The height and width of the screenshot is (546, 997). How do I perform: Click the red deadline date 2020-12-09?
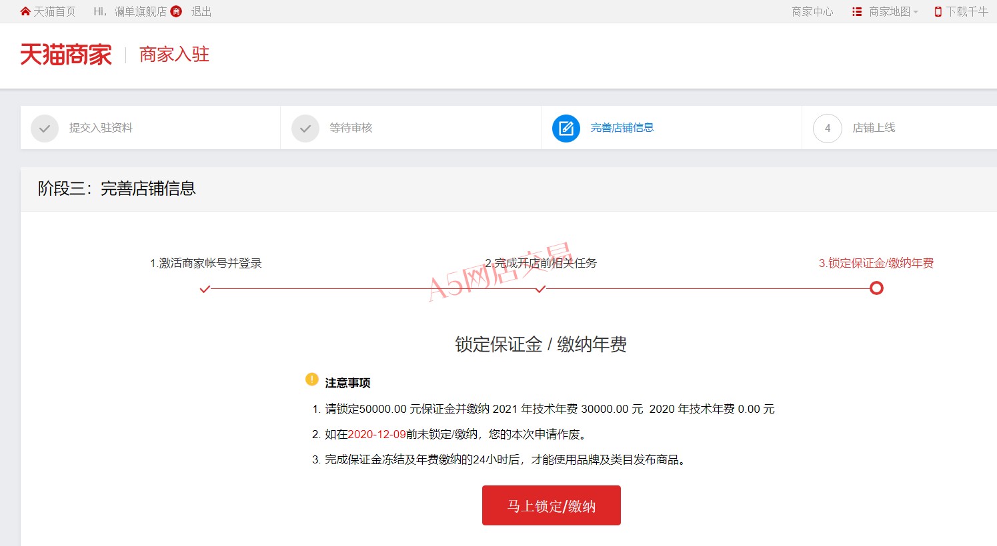[x=377, y=434]
